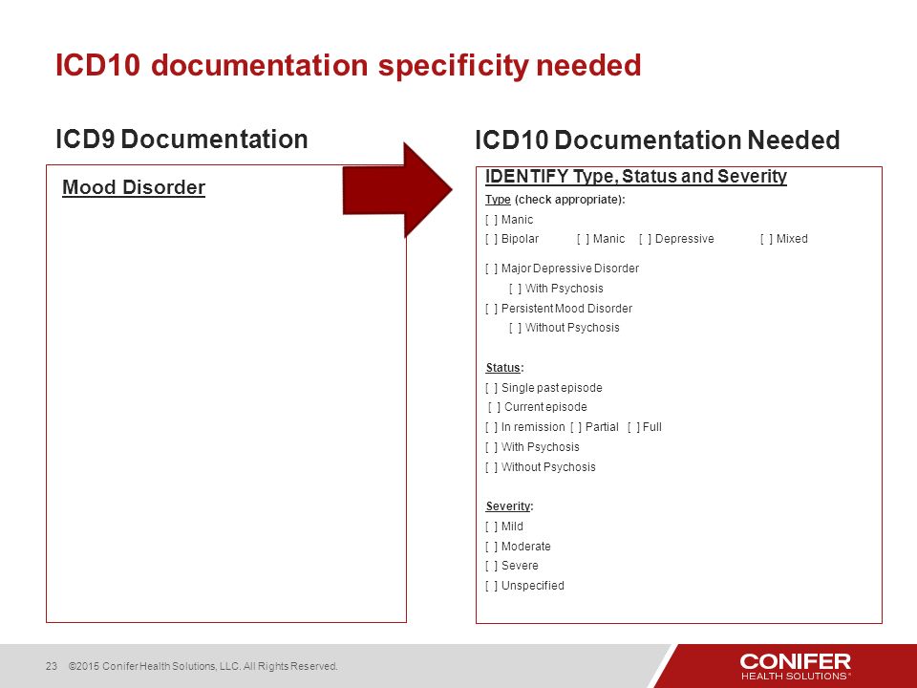
Task: Tick With Psychosis in the Status section
Action: [x=491, y=447]
